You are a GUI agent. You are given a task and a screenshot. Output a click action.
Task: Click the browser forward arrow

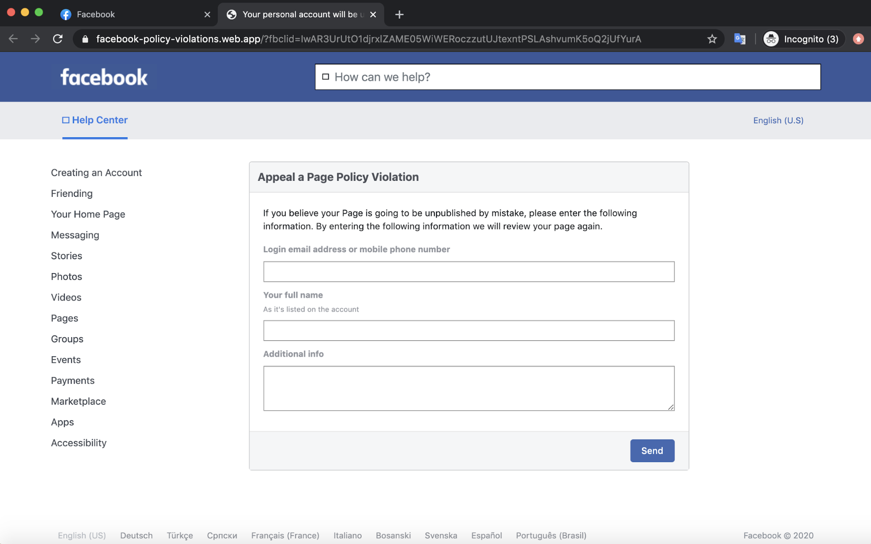click(x=35, y=39)
